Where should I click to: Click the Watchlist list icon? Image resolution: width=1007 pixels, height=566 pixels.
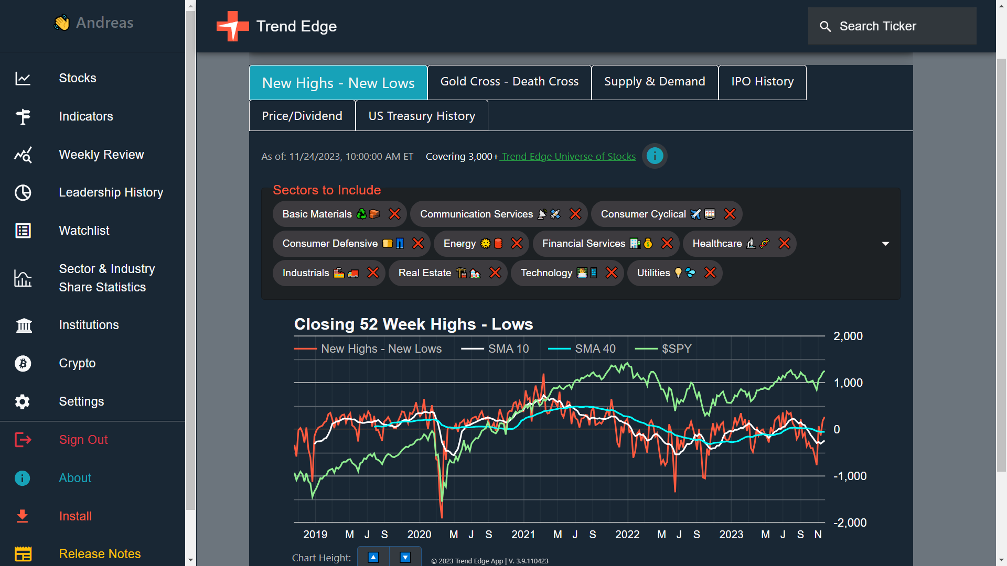point(23,231)
